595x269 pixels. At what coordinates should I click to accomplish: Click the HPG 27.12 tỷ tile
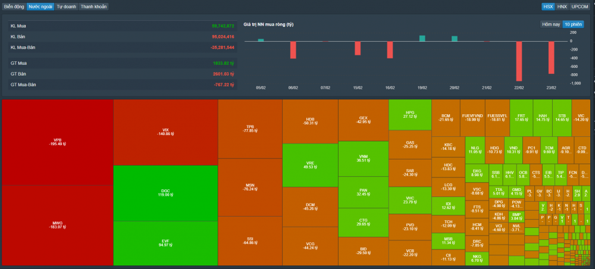click(x=410, y=115)
